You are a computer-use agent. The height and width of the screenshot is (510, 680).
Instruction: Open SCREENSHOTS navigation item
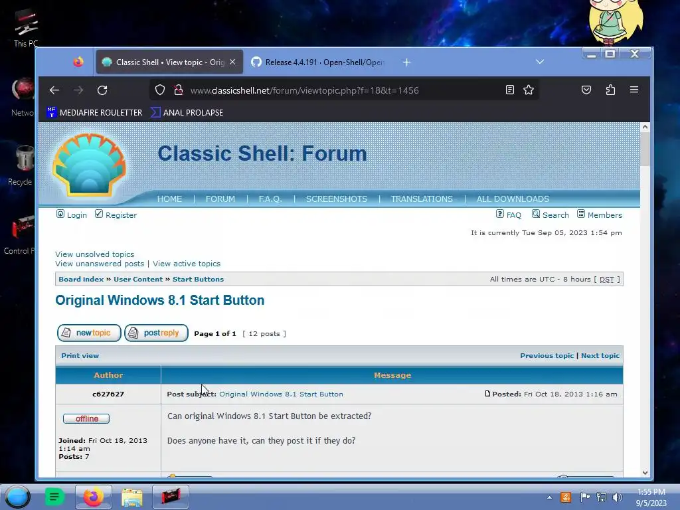coord(337,199)
